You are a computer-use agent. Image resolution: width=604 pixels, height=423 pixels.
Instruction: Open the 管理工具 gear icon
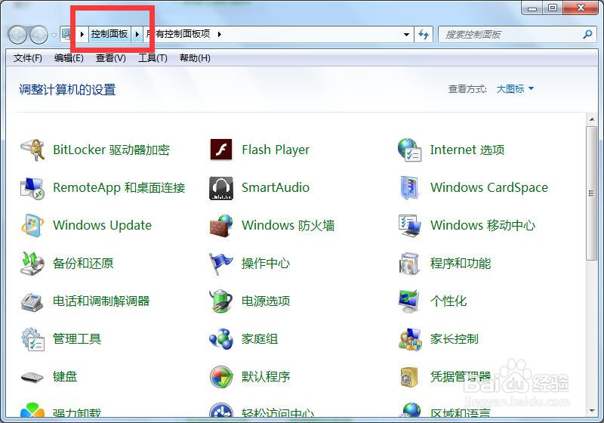click(32, 339)
